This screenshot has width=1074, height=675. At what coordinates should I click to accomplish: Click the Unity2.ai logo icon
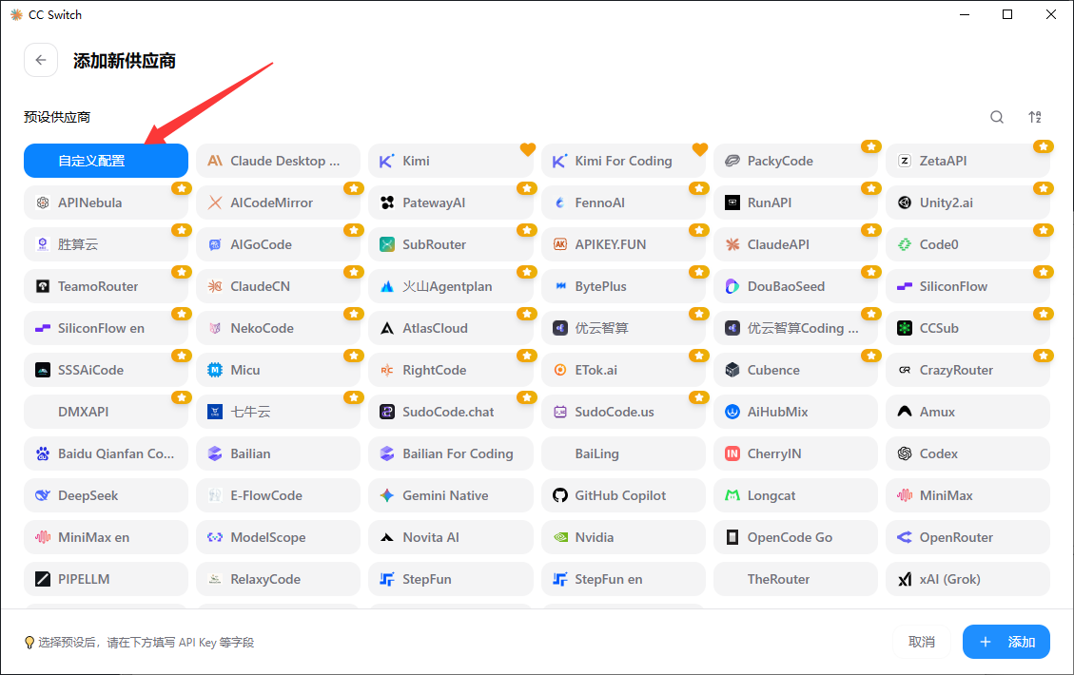(x=905, y=202)
